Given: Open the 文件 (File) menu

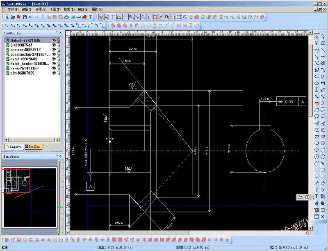Looking at the screenshot, I should tap(13, 9).
